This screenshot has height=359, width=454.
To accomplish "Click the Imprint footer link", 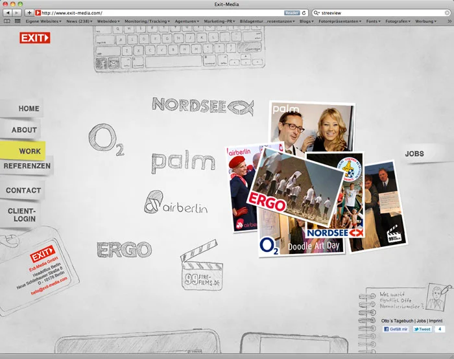I will pyautogui.click(x=436, y=321).
